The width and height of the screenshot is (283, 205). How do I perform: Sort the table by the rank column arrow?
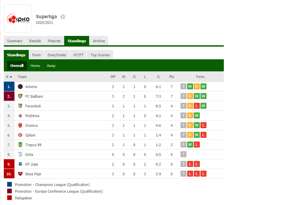(x=11, y=77)
